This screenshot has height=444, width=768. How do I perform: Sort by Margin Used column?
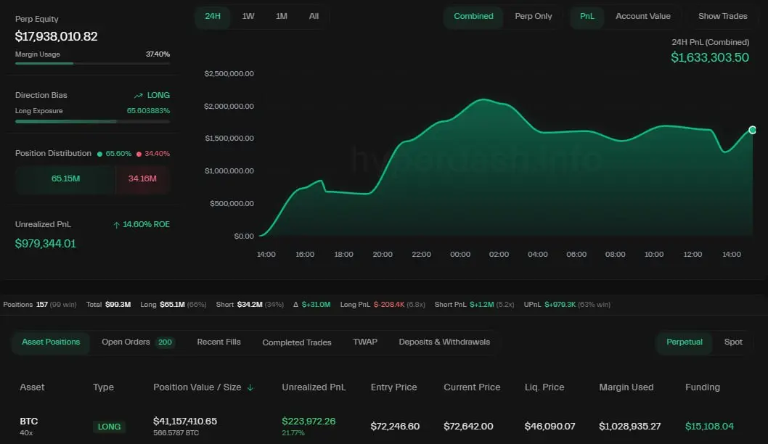click(626, 387)
